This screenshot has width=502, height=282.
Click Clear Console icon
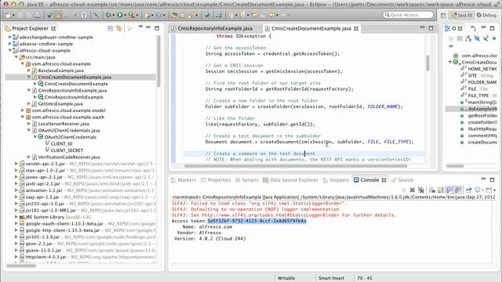point(432,190)
